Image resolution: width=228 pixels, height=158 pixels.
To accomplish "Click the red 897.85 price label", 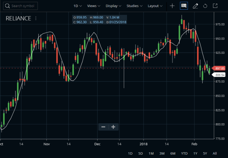I will 219,68.
